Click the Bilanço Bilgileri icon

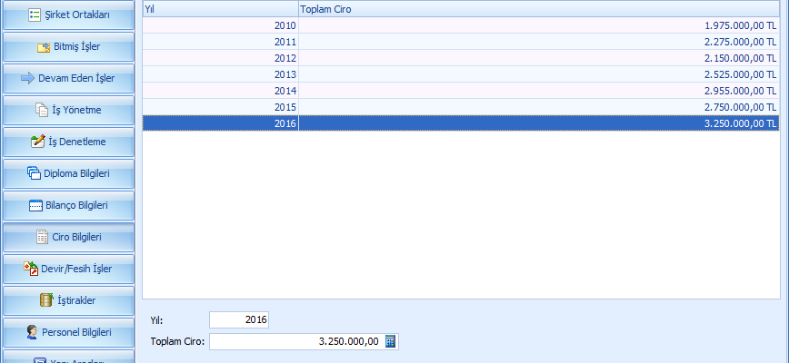[x=35, y=205]
